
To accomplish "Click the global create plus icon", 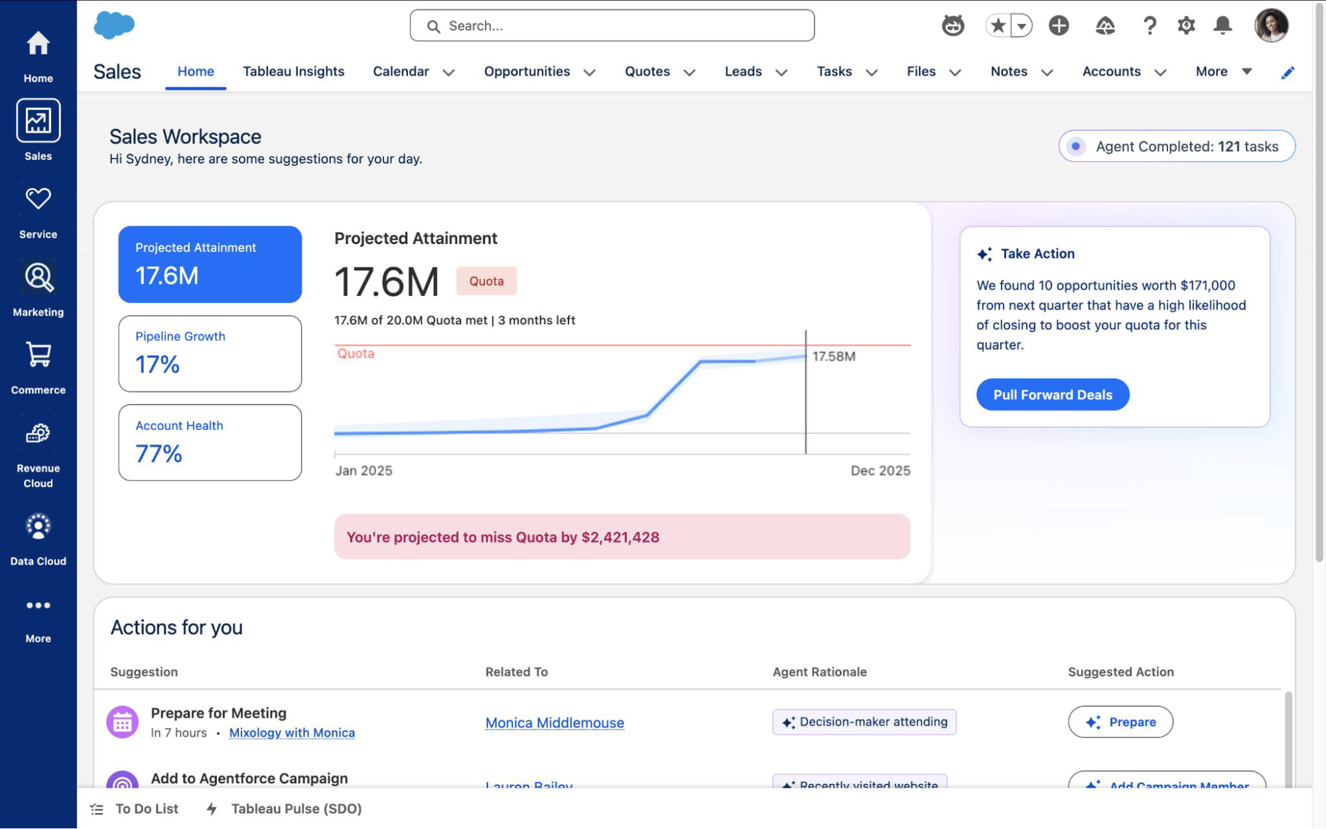I will [1059, 26].
